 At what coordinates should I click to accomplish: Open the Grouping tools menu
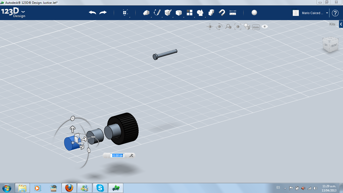pos(200,13)
